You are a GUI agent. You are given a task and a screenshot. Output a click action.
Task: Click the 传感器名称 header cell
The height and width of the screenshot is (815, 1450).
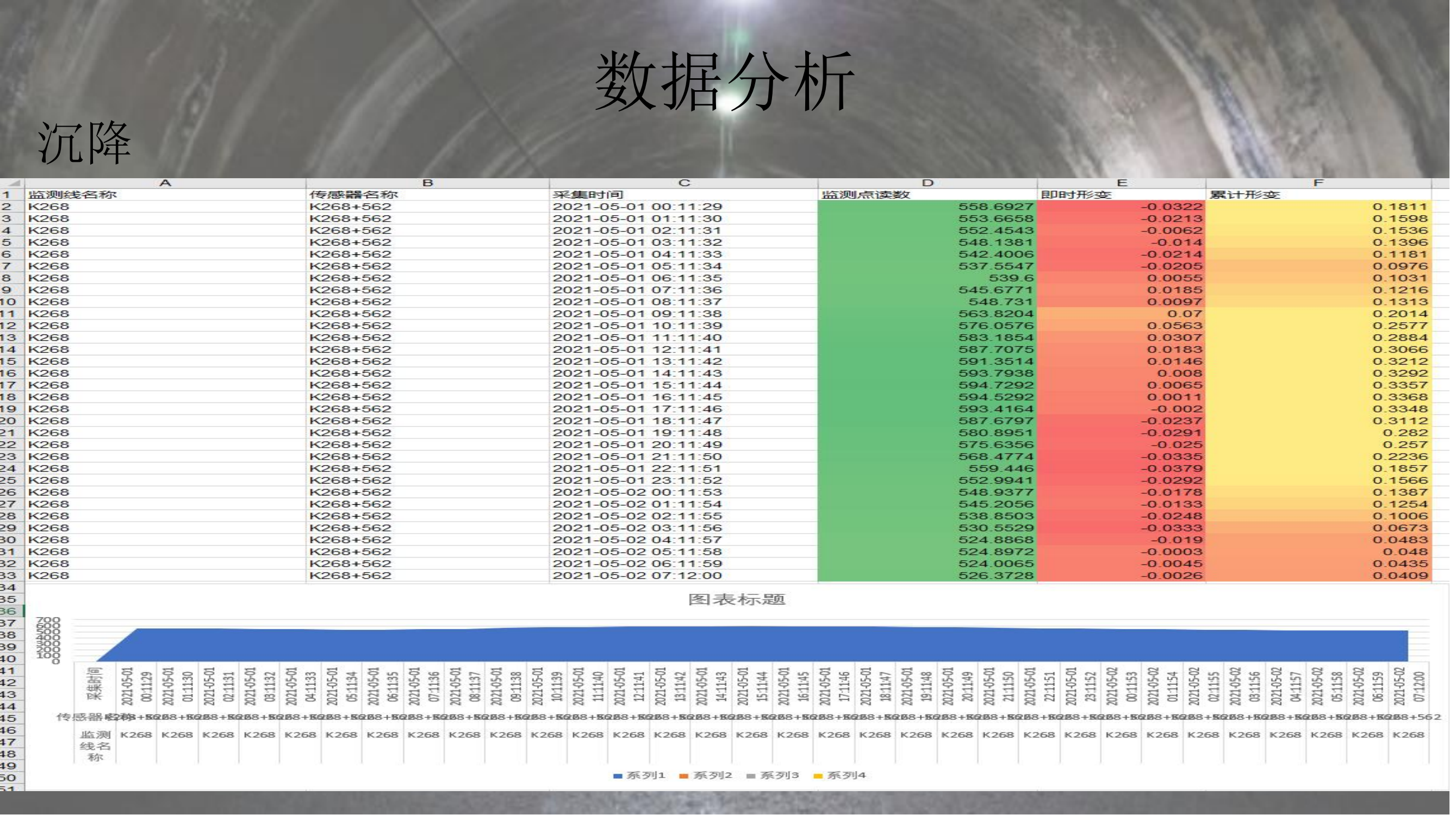coord(427,195)
